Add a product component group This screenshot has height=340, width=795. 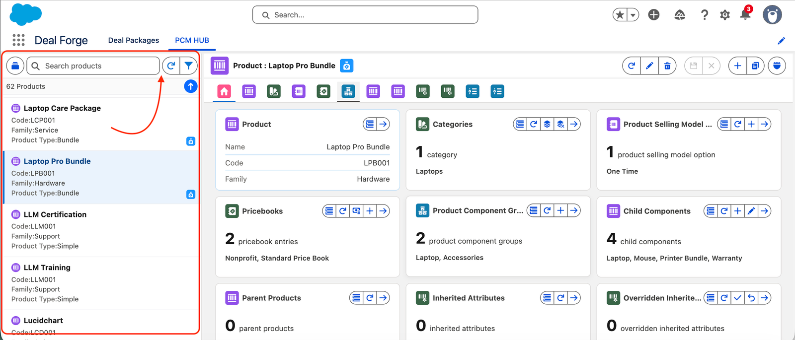pos(560,210)
